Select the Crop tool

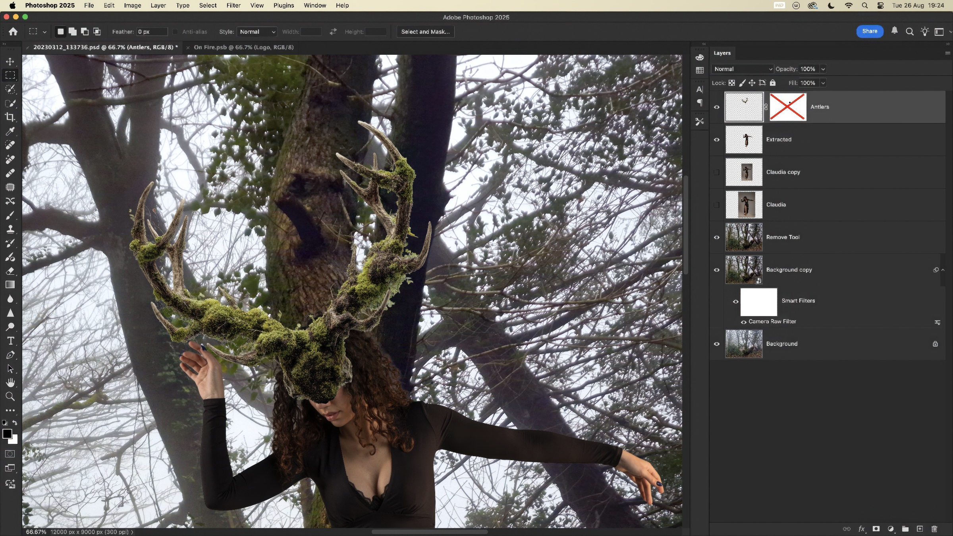pyautogui.click(x=10, y=117)
